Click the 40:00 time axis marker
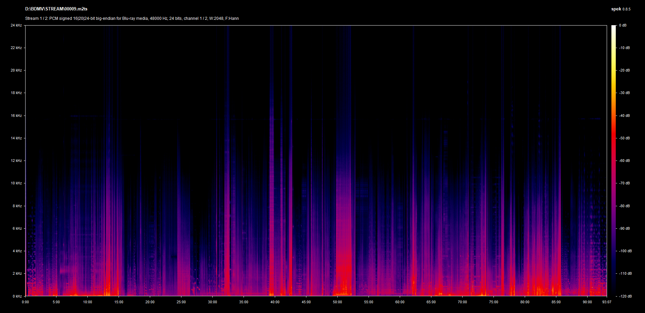This screenshot has width=645, height=313. pos(275,302)
